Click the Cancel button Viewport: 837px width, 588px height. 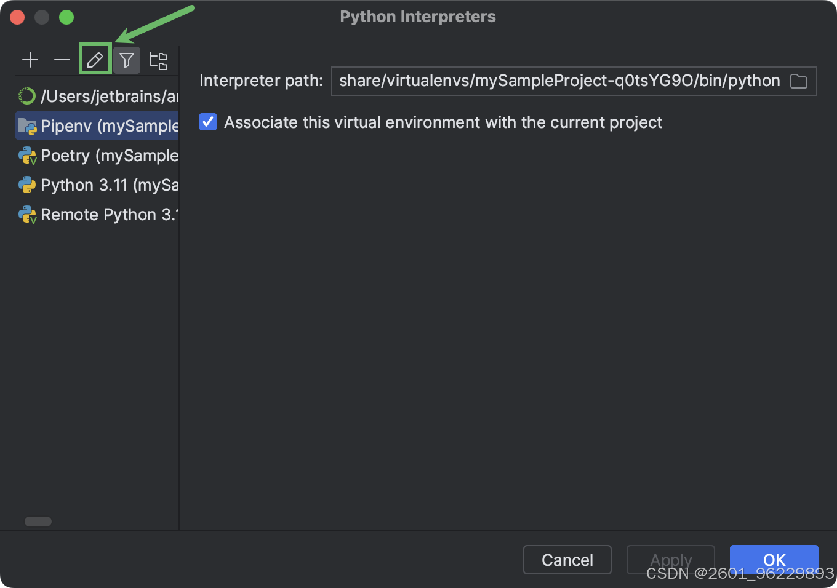tap(567, 560)
